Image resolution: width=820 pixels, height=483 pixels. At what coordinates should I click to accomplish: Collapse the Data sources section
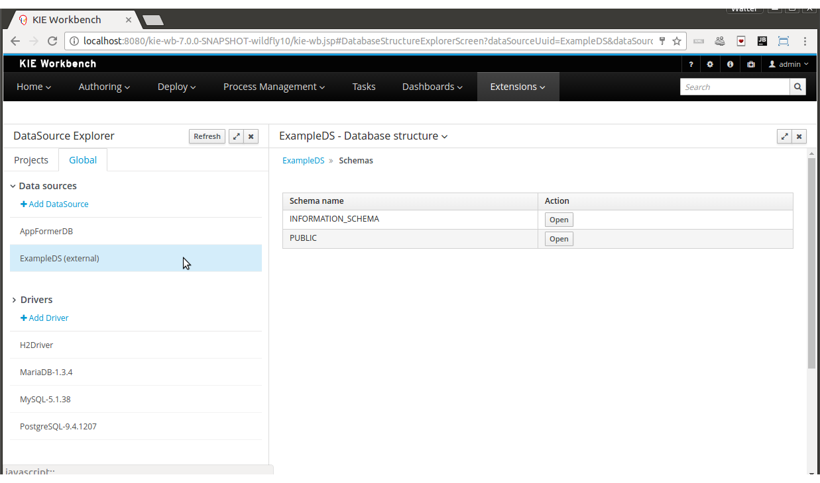(x=14, y=187)
